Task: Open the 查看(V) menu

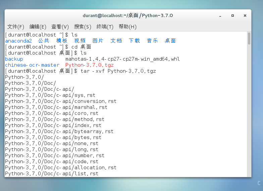Action: [x=60, y=27]
